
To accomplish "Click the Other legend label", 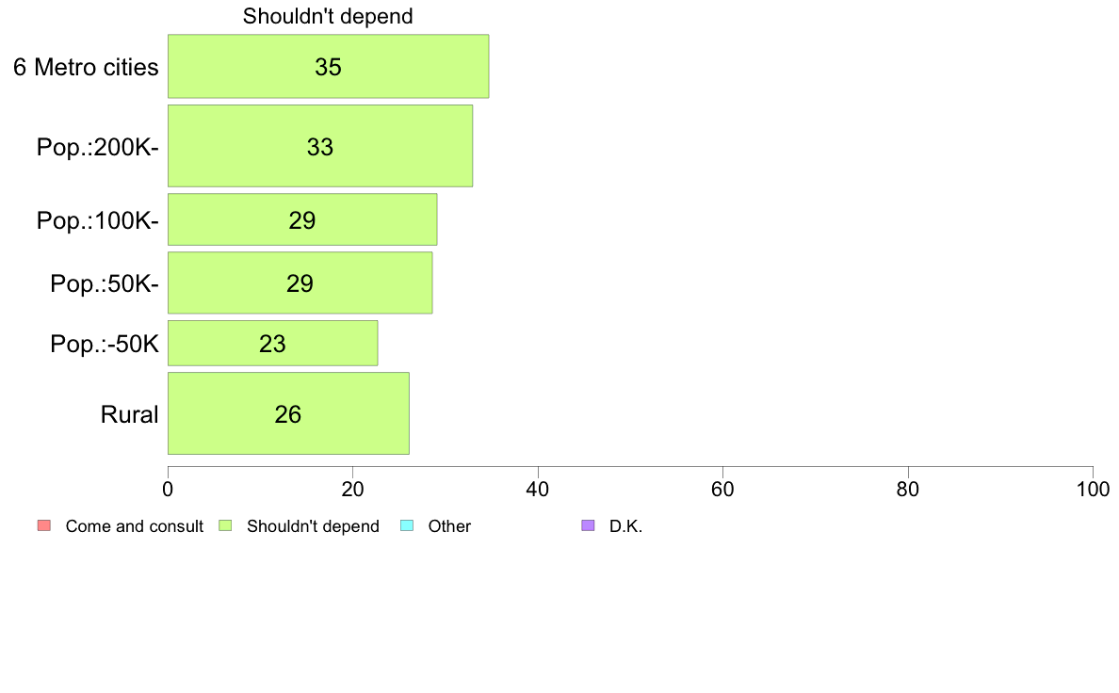I will (449, 526).
